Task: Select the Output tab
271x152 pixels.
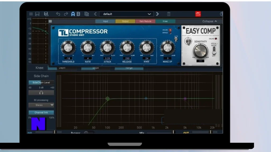Action: pos(125,21)
